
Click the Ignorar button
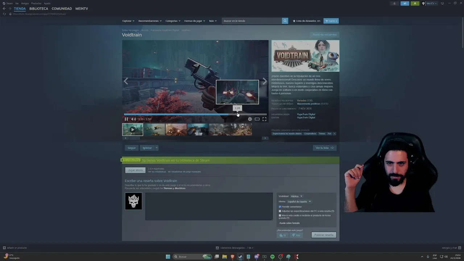(147, 148)
